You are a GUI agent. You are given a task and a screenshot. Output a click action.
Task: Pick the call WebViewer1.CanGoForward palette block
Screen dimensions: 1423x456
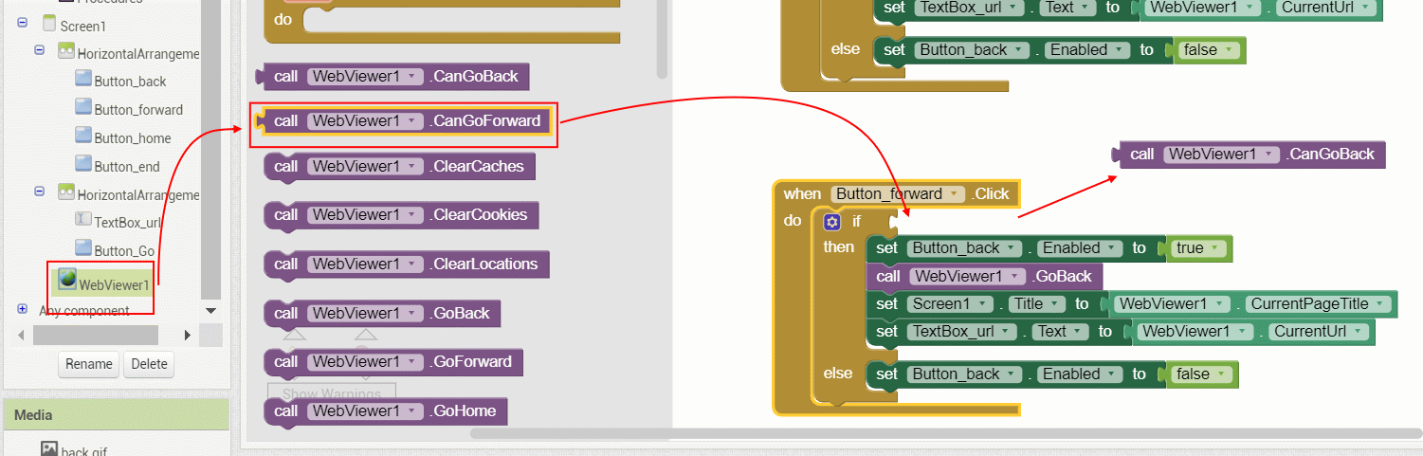pyautogui.click(x=404, y=121)
